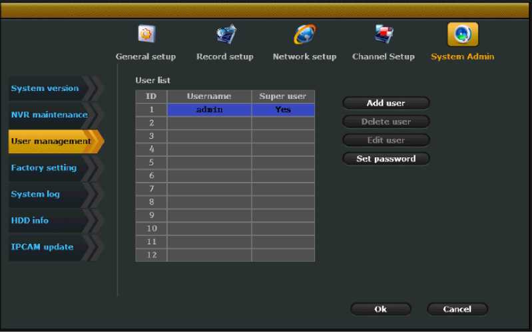532x332 pixels.
Task: Click the Super user column header
Action: tap(283, 96)
